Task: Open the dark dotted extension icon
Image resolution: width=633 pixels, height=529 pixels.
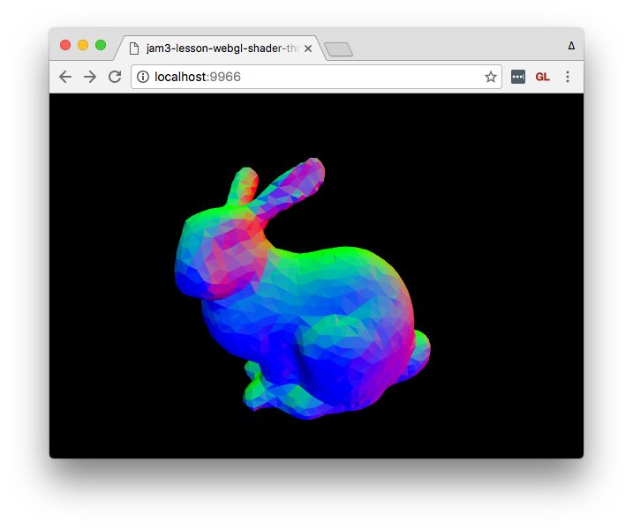Action: click(x=518, y=77)
